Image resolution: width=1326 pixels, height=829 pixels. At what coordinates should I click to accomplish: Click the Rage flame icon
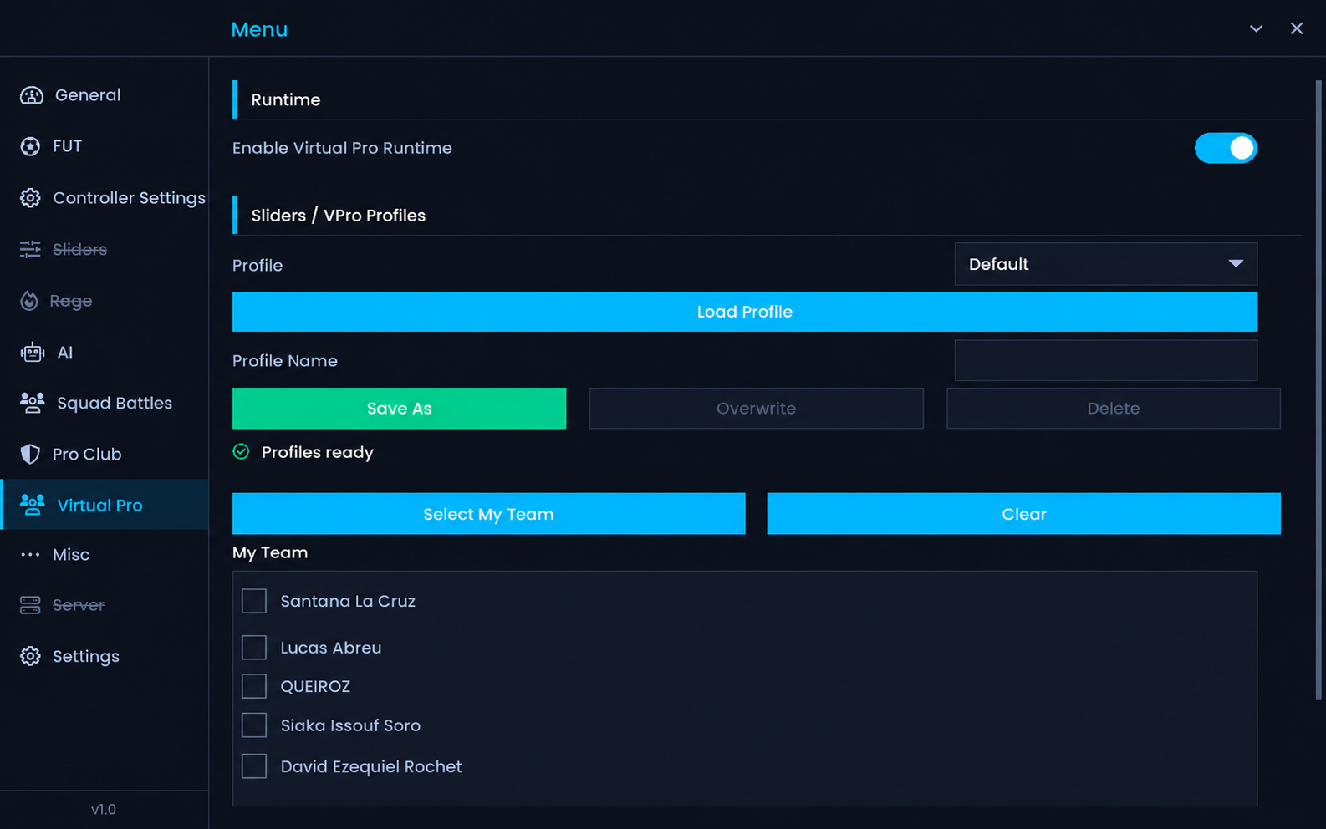[x=29, y=301]
